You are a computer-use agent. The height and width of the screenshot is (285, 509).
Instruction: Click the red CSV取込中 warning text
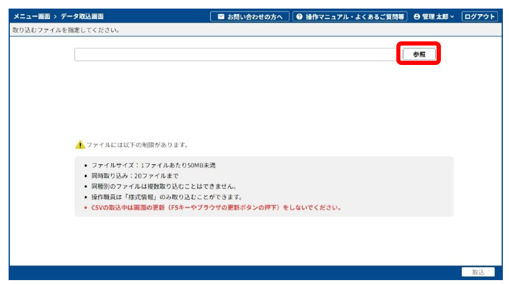tap(216, 207)
